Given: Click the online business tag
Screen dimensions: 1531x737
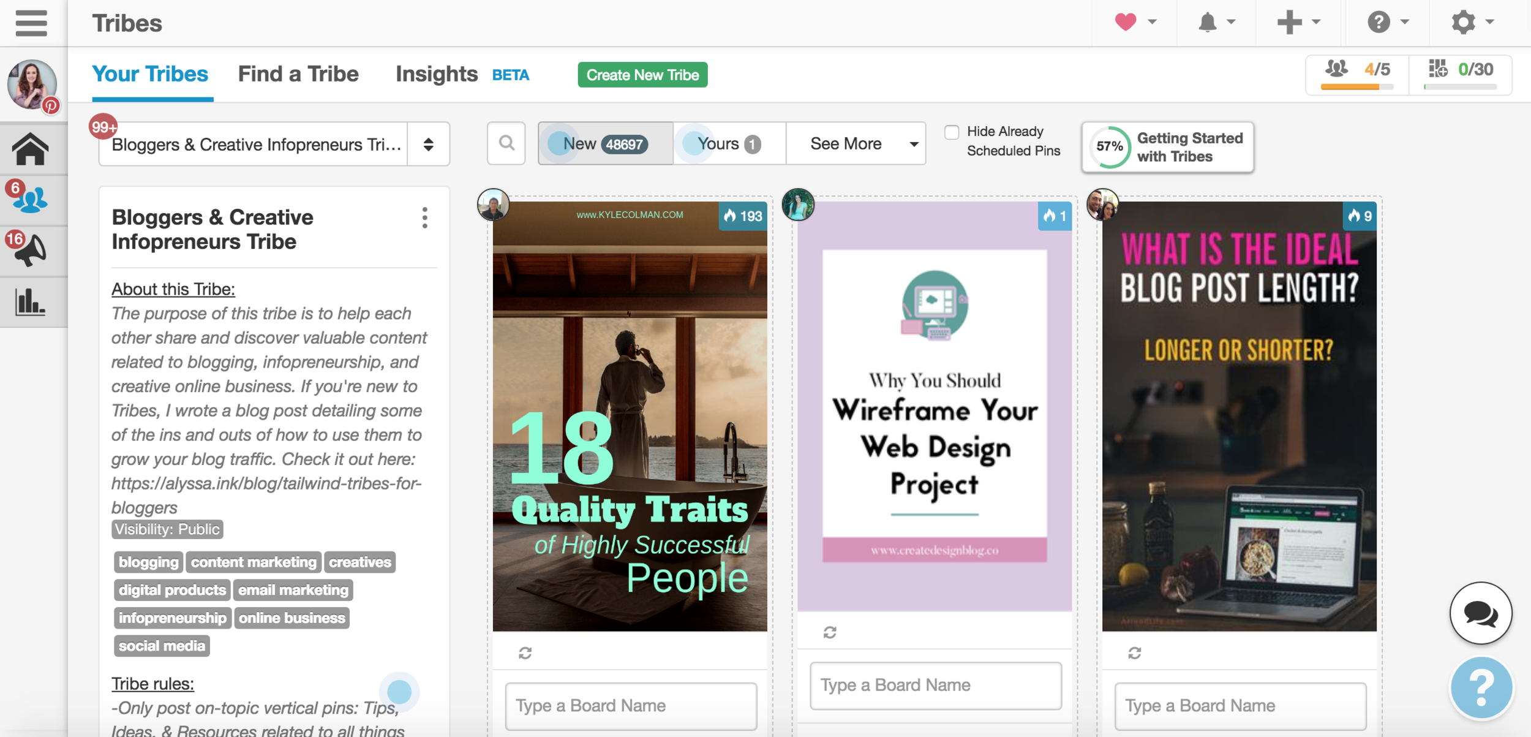Looking at the screenshot, I should pos(292,618).
